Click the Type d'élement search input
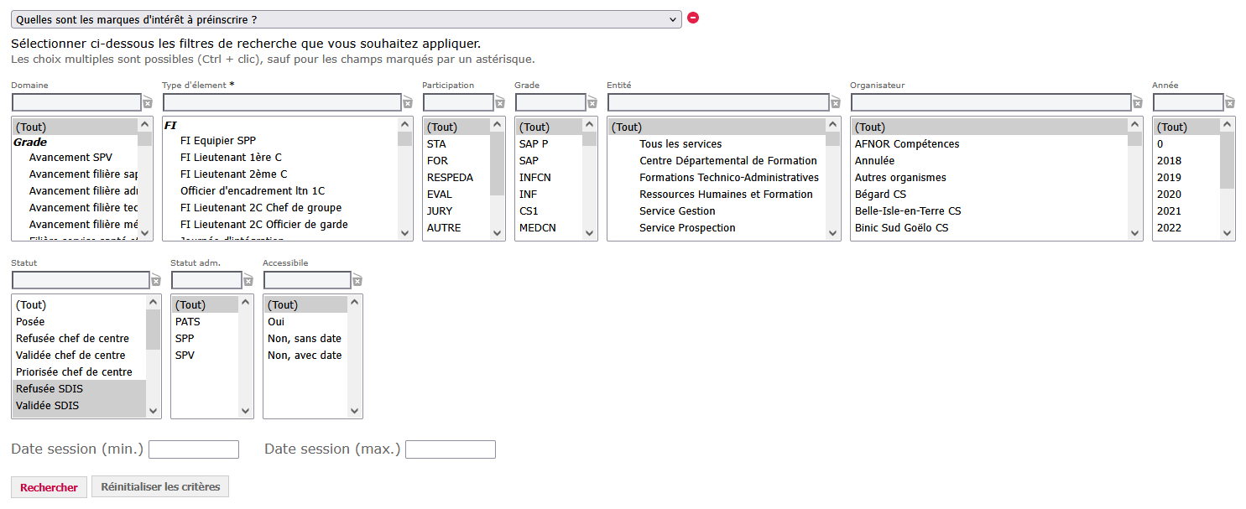Screen dimensions: 1246x509 click(x=282, y=102)
